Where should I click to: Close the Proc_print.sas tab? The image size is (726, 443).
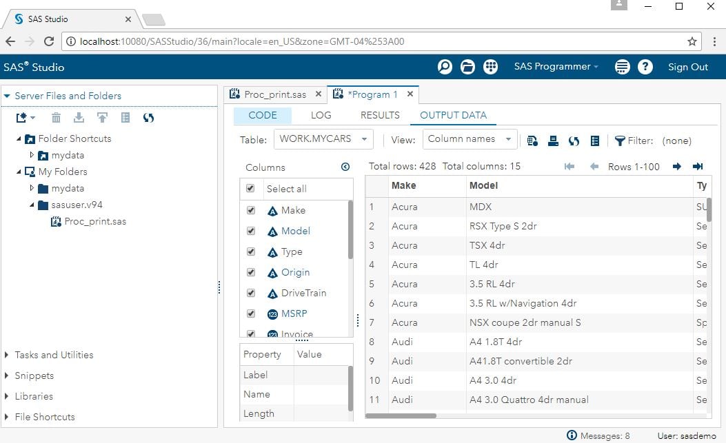tap(318, 94)
